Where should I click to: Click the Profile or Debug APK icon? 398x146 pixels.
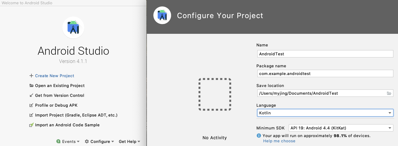[x=31, y=105]
